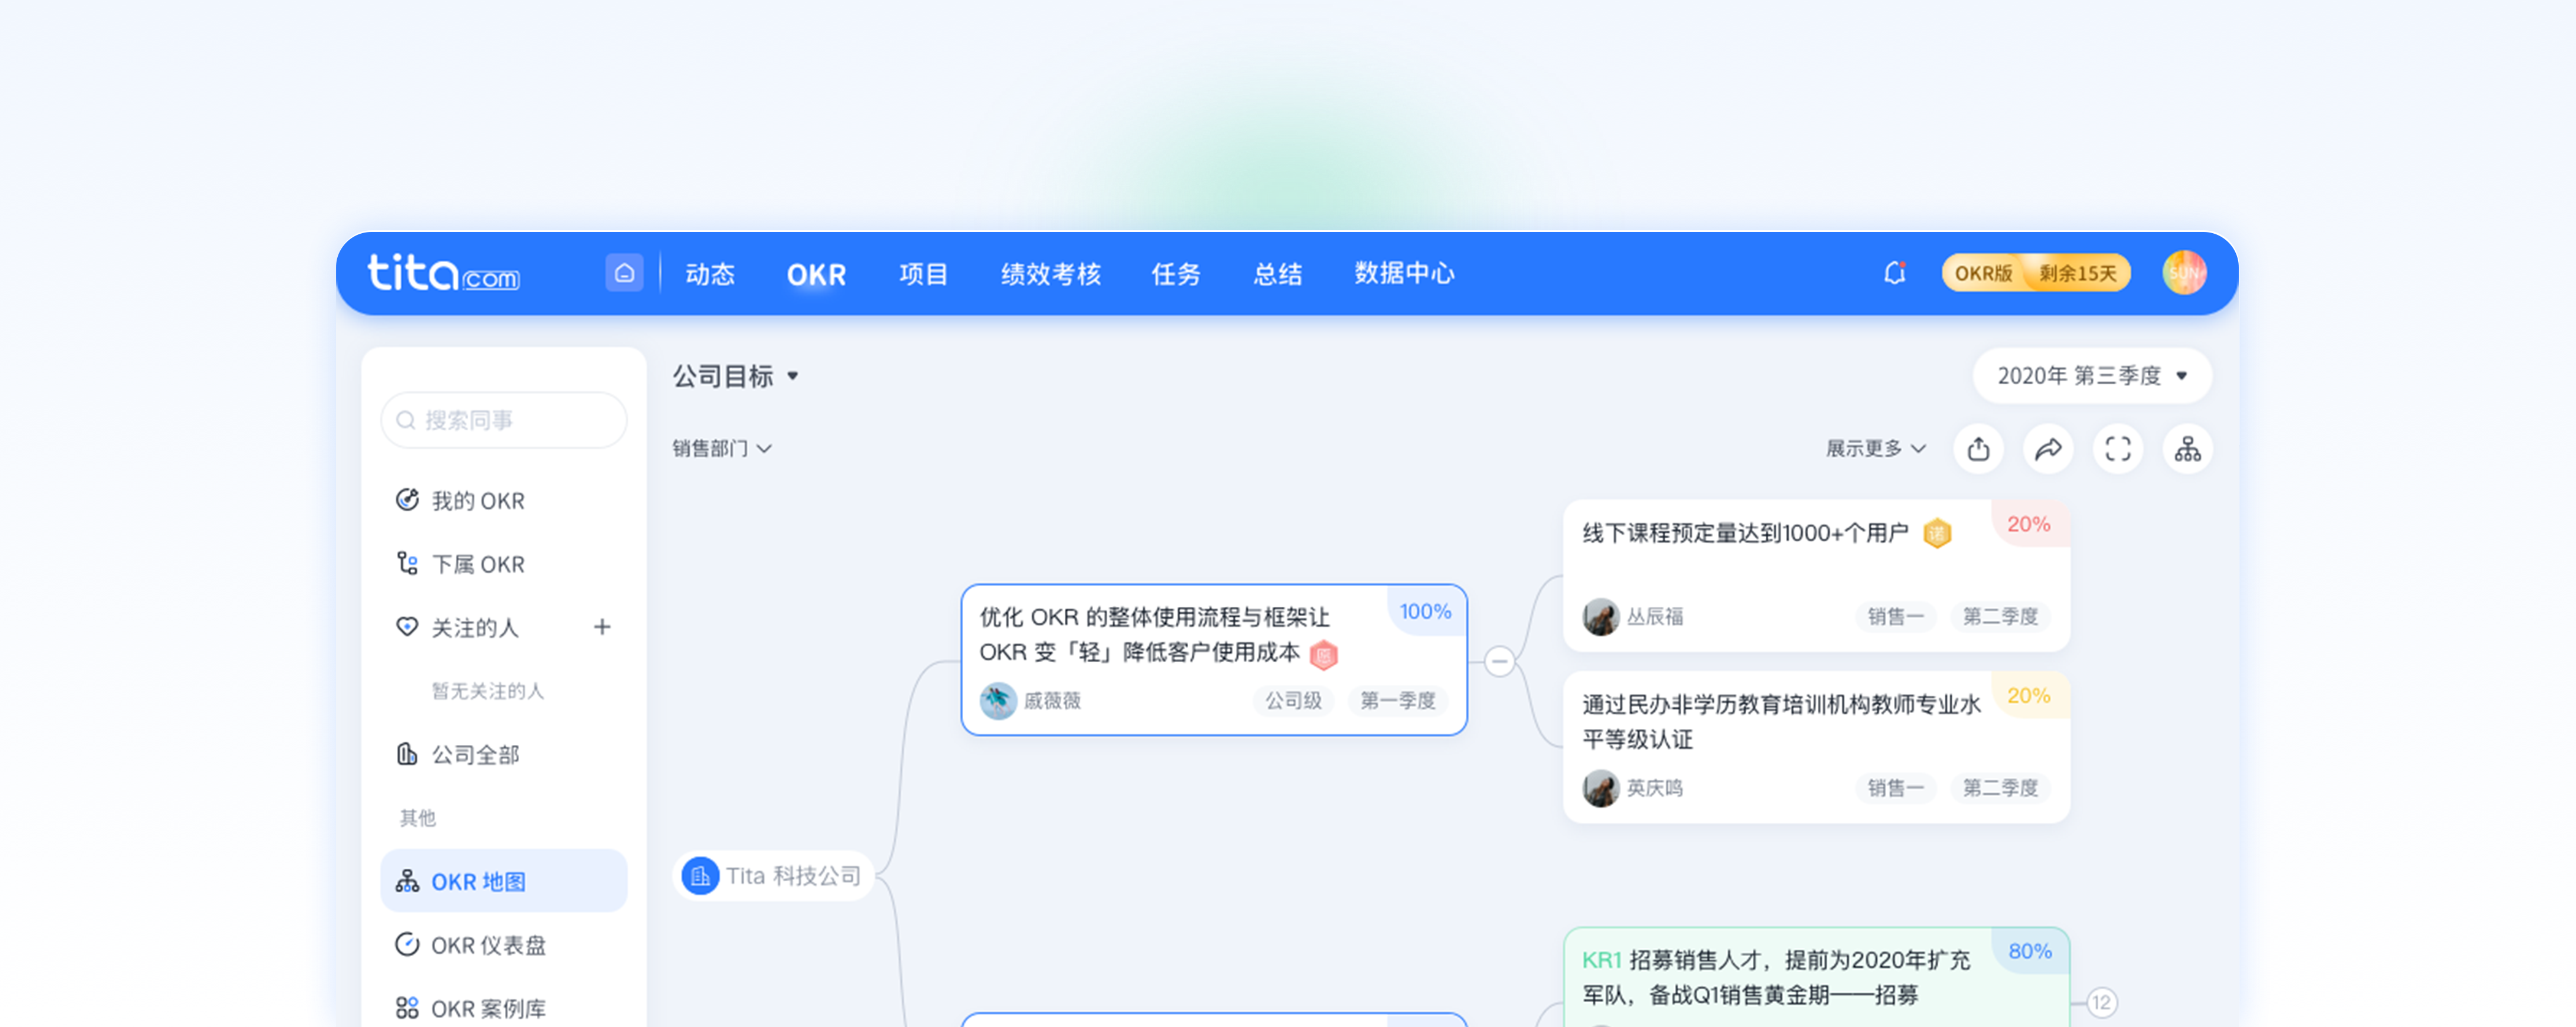The image size is (2576, 1027).
Task: Click the 我的 OKR target icon
Action: coord(407,499)
